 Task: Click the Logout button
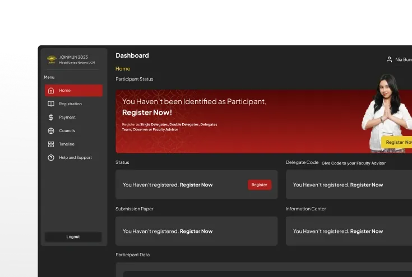pos(73,237)
